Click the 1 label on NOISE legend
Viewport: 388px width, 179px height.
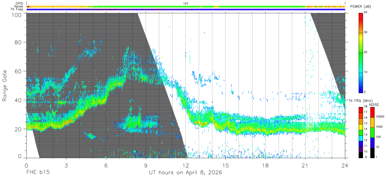376,157
